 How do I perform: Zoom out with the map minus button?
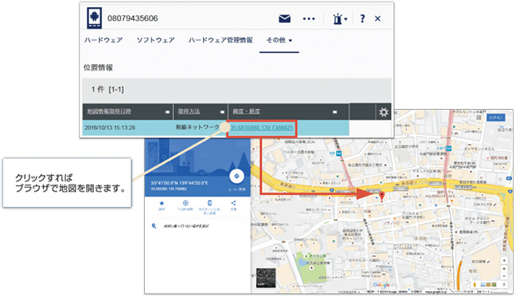click(x=504, y=276)
